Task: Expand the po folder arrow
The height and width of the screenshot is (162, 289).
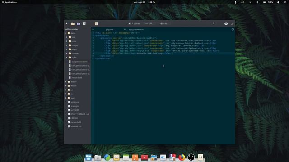Action: pyautogui.click(x=66, y=90)
